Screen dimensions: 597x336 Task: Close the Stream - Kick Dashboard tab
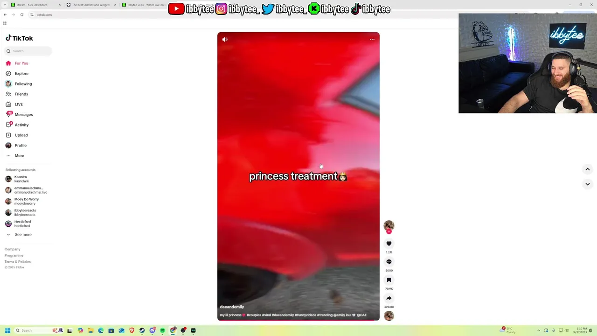click(60, 5)
